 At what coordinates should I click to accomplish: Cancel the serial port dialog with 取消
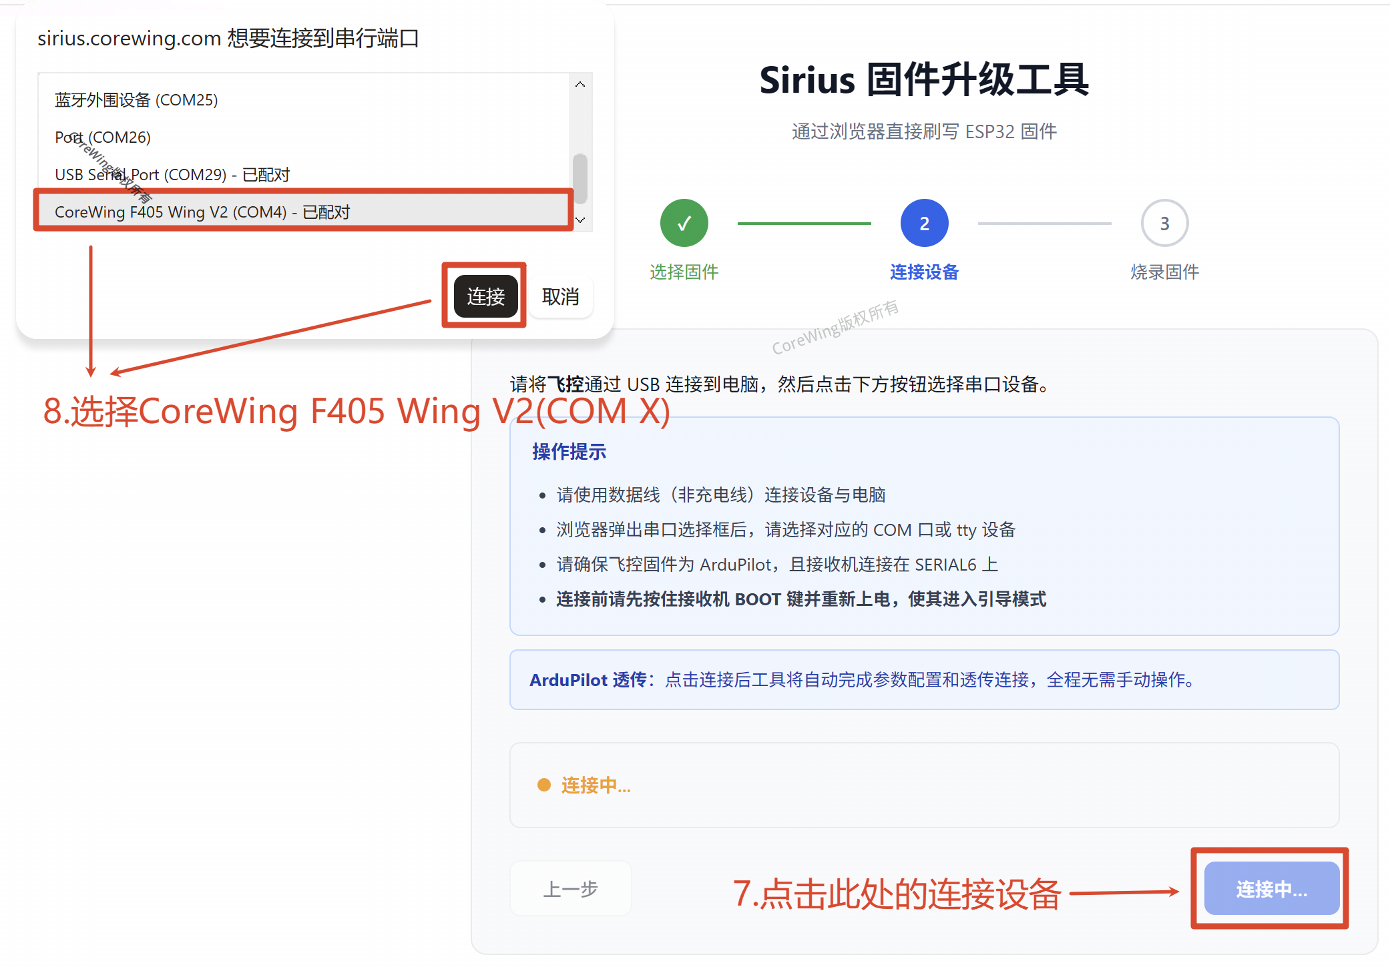560,296
